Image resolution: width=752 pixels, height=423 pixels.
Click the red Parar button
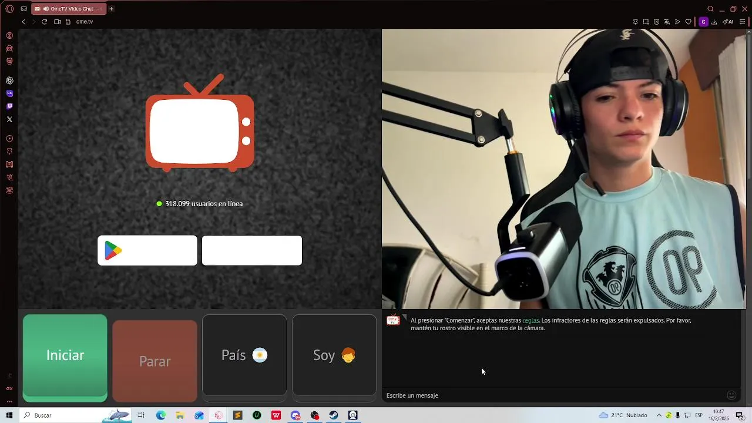pyautogui.click(x=155, y=361)
